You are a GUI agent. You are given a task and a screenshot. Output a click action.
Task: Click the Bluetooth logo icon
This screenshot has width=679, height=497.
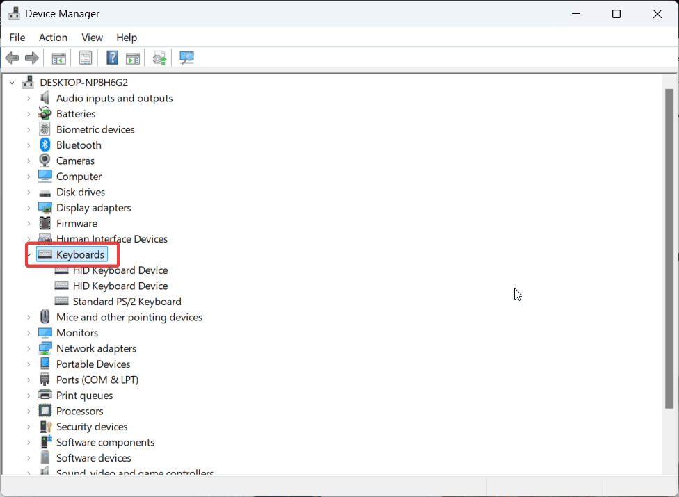(45, 145)
